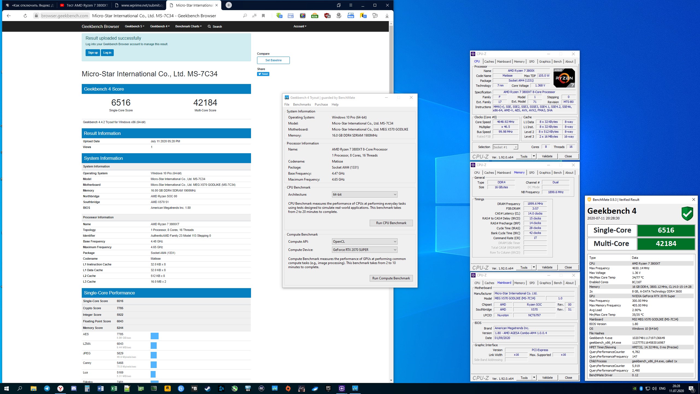
Task: Open Ubisoft Connect from the taskbar
Action: [x=181, y=388]
